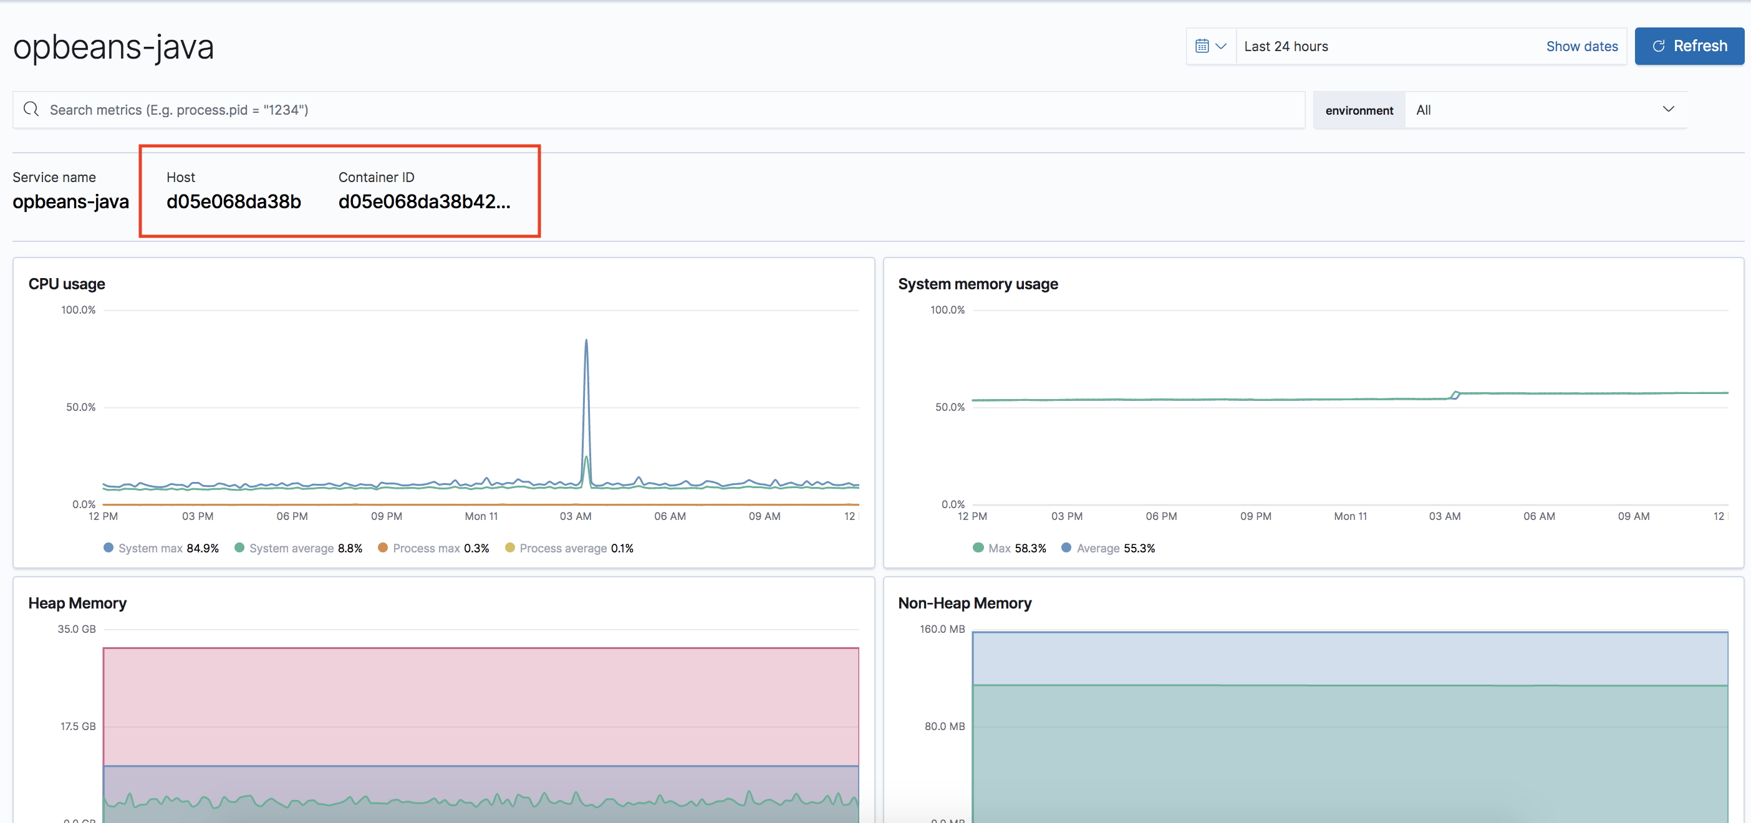Toggle Max series in memory legend
Image resolution: width=1751 pixels, height=823 pixels.
1010,549
